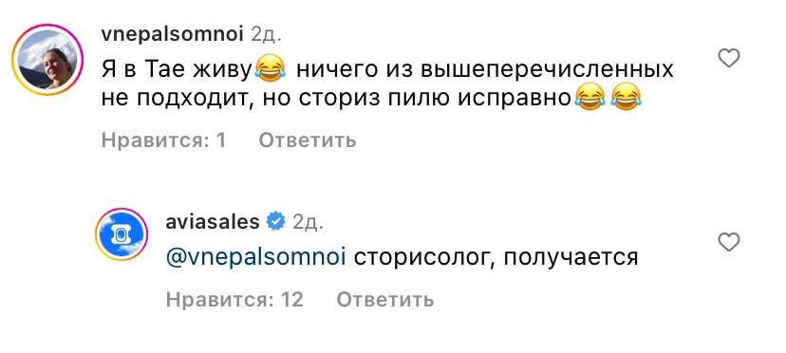This screenshot has height=353, width=786.
Task: Like the aviasales reply with heart icon
Action: 729,242
